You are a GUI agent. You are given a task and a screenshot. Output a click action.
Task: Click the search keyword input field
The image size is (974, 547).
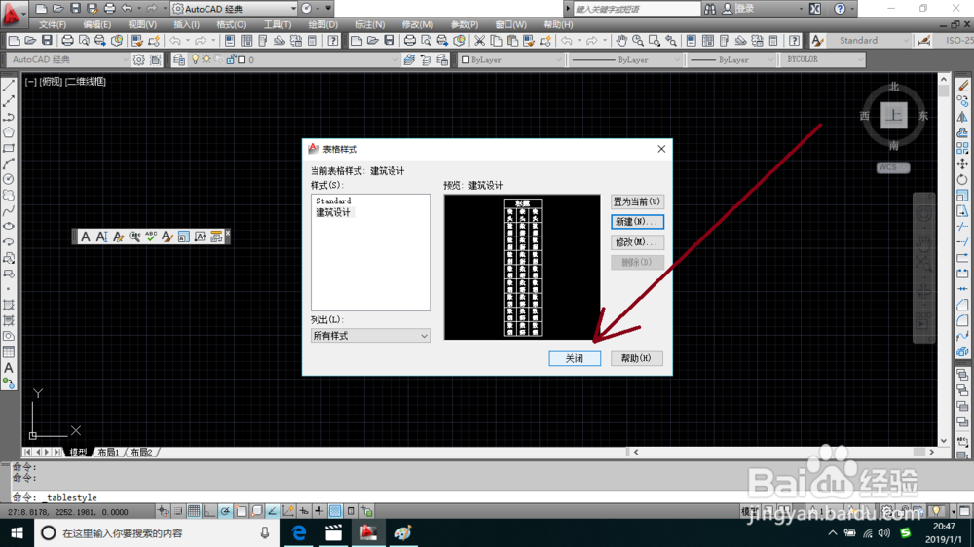click(x=636, y=9)
